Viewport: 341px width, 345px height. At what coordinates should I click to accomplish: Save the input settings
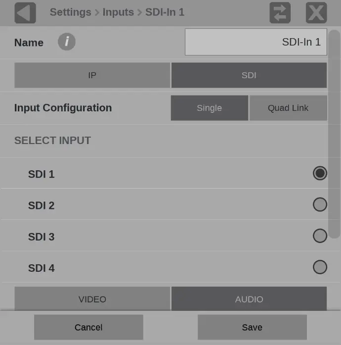tap(252, 327)
